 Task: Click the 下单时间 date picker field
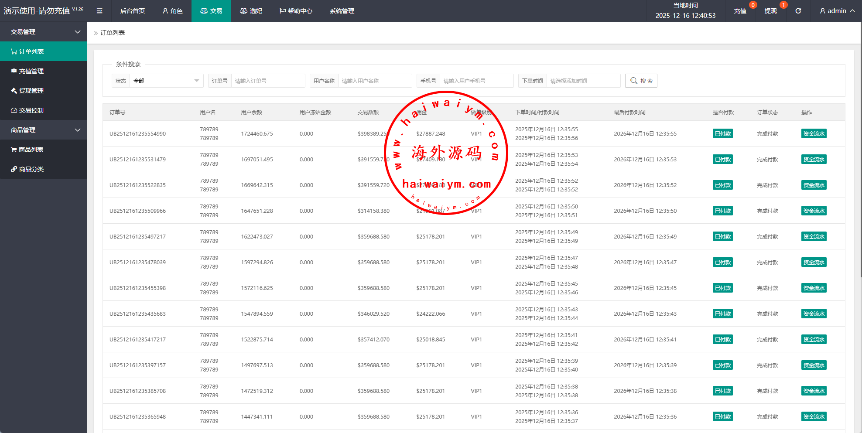[583, 81]
